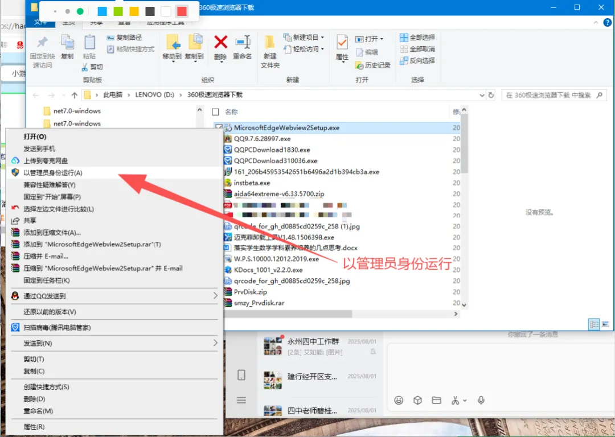Click the Paste clipboard icon
Image resolution: width=615 pixels, height=437 pixels.
[x=90, y=42]
